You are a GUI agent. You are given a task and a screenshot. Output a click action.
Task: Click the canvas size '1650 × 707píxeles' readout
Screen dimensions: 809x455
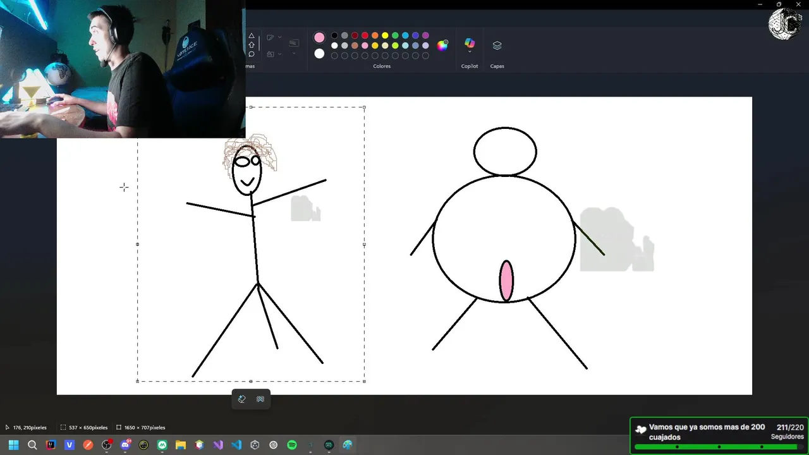[145, 428]
